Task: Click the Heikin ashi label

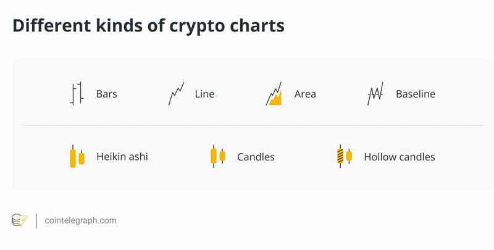Action: [x=122, y=157]
